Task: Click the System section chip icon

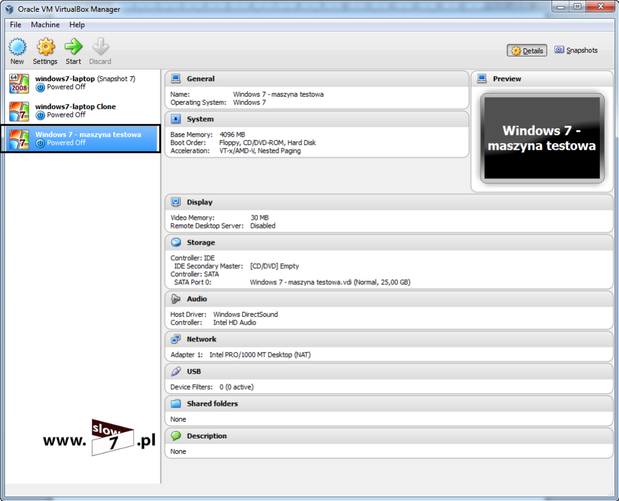Action: tap(176, 119)
